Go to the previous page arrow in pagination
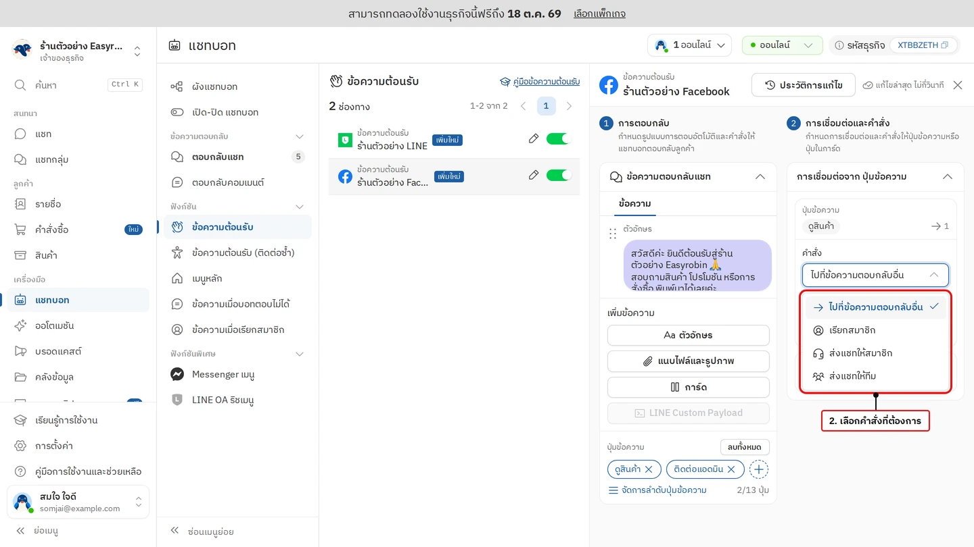 click(524, 106)
